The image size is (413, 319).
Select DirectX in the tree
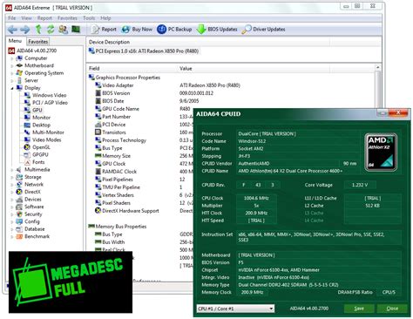pyautogui.click(x=29, y=192)
